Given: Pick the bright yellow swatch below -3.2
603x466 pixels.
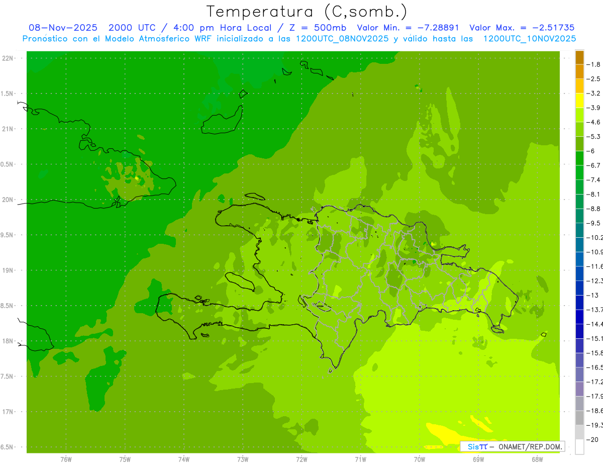Looking at the screenshot, I should pyautogui.click(x=579, y=101).
